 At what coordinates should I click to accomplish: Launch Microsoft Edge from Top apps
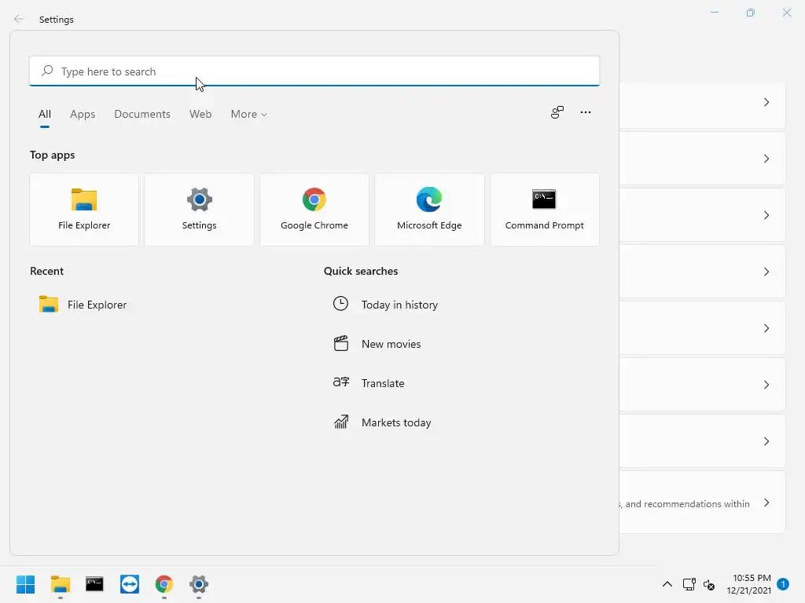[429, 210]
